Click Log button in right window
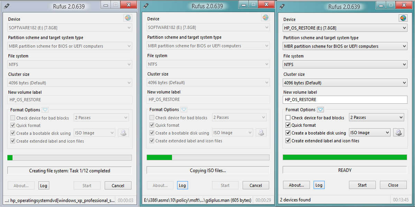Screen dimensions: 415x207 319,185
